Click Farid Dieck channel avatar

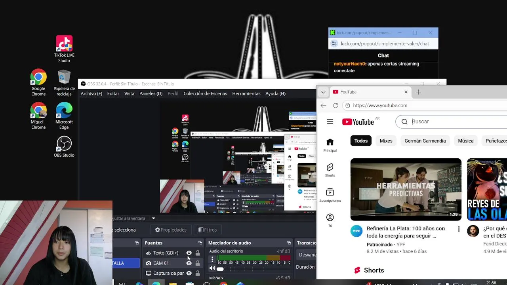click(x=473, y=231)
